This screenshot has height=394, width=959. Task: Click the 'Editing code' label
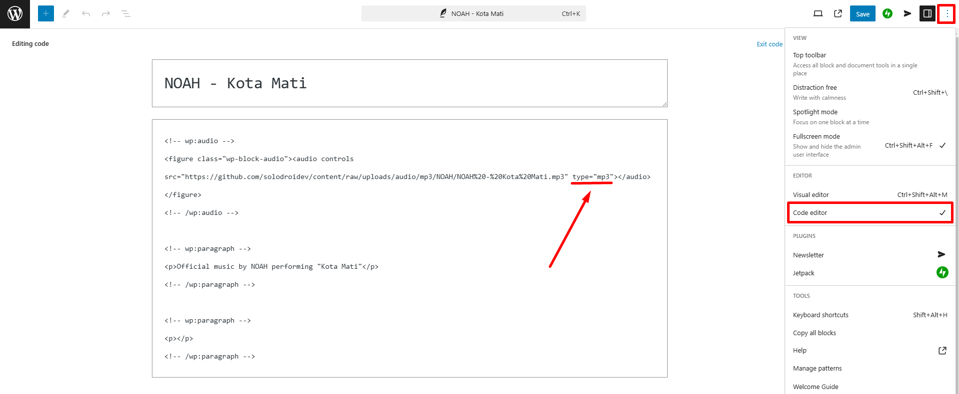(30, 43)
